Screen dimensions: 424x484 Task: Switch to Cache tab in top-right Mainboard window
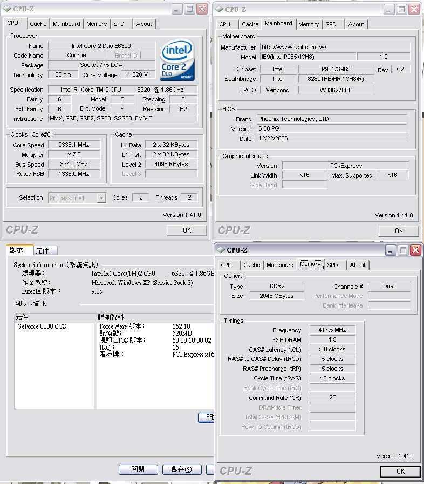point(250,24)
